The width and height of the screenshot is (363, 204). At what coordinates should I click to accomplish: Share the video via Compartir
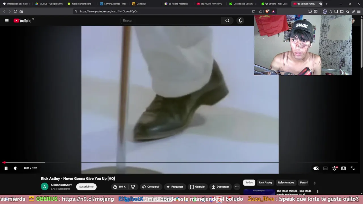(151, 187)
